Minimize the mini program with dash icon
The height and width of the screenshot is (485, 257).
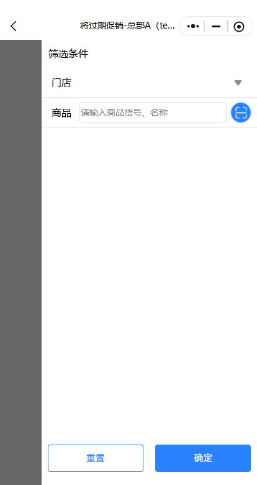[216, 26]
